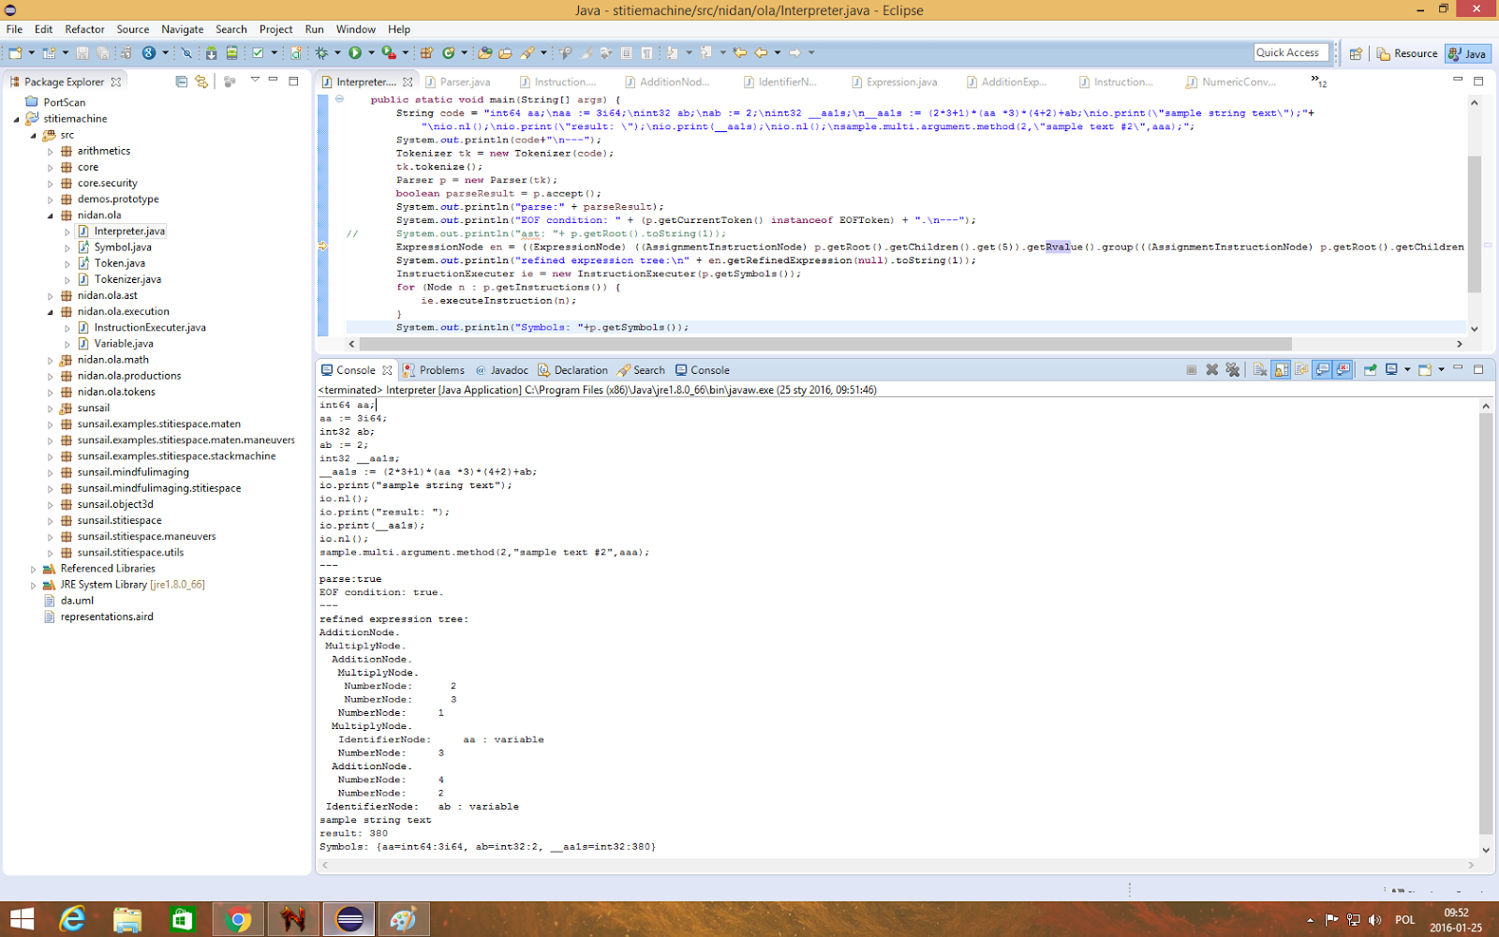Screen dimensions: 1499x937
Task: Click the Display Selected Console icon
Action: (1391, 370)
